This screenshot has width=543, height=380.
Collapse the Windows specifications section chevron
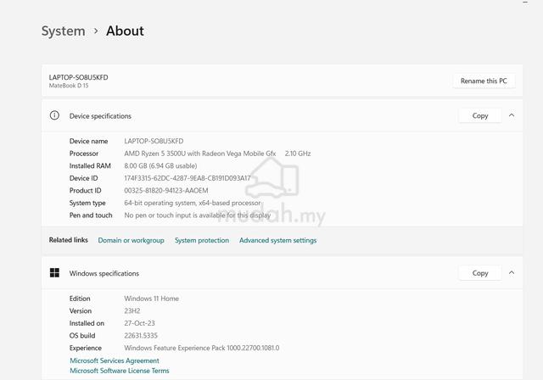pyautogui.click(x=512, y=273)
